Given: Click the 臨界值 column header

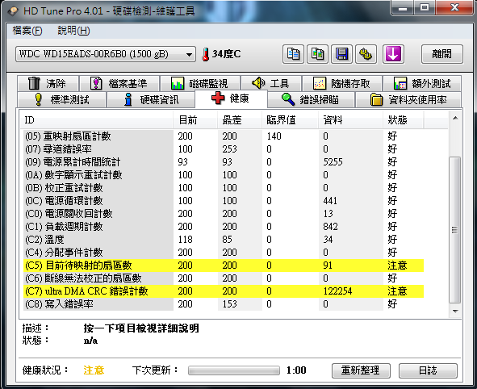Looking at the screenshot, I should click(291, 119).
